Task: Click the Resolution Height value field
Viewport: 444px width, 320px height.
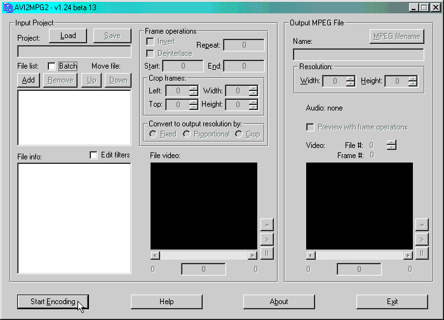Action: [397, 81]
